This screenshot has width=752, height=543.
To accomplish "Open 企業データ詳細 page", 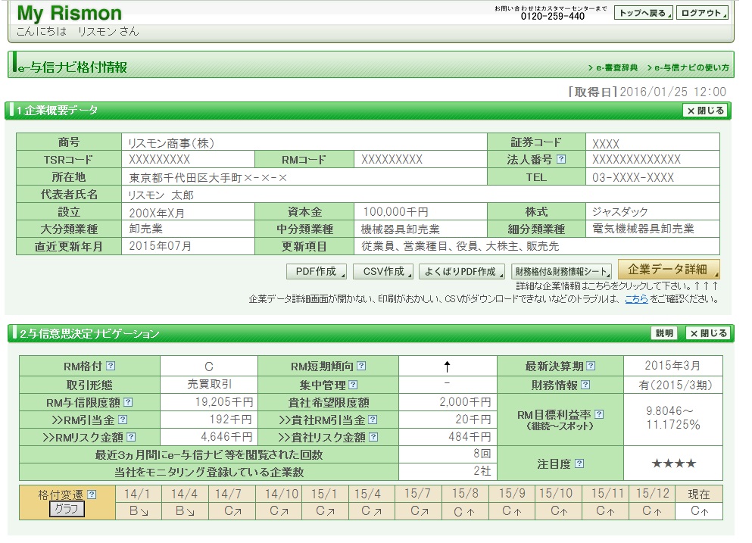I will pos(669,270).
